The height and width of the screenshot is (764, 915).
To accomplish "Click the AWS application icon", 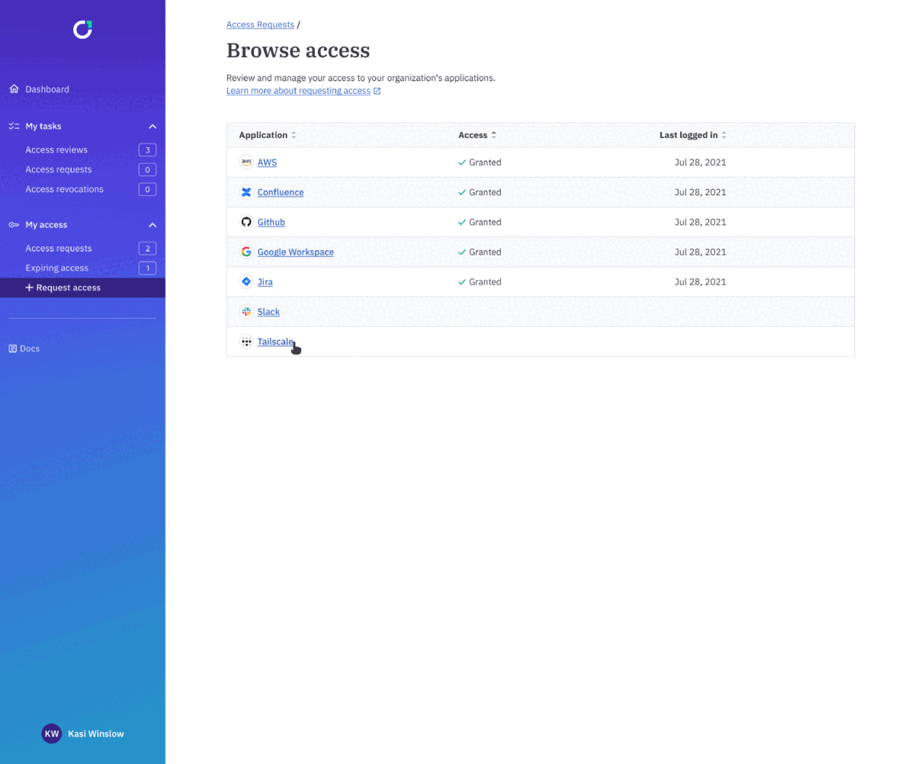I will 246,162.
